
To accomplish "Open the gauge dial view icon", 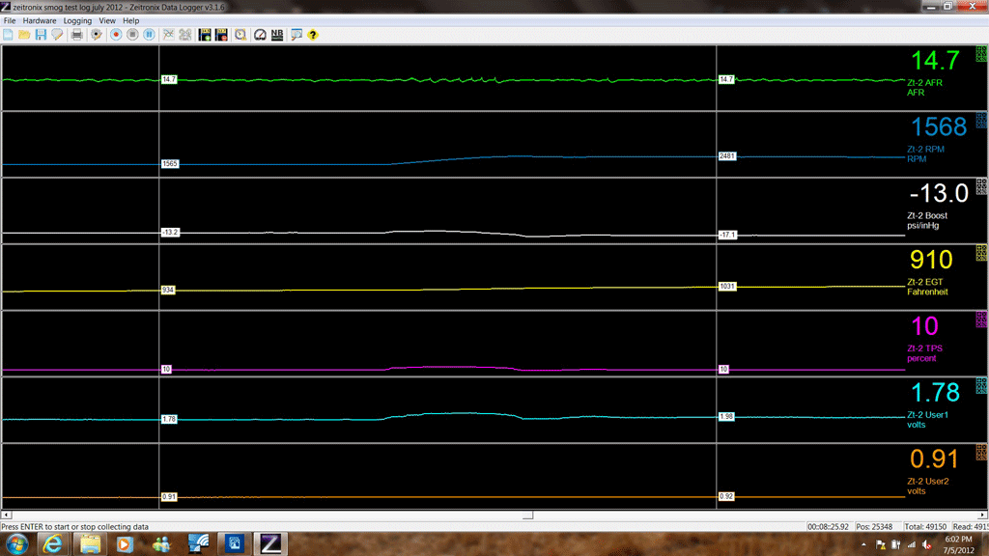I will tap(260, 35).
